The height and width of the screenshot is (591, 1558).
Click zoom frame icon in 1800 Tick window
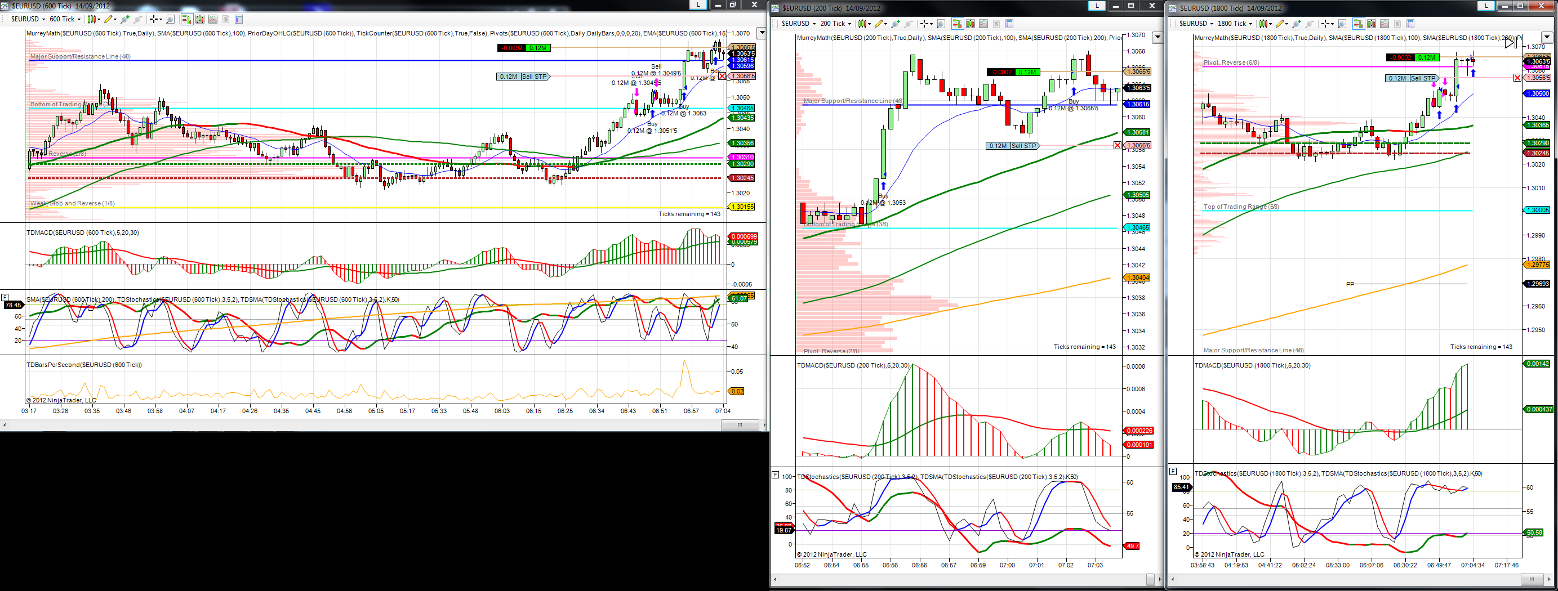pyautogui.click(x=1342, y=24)
